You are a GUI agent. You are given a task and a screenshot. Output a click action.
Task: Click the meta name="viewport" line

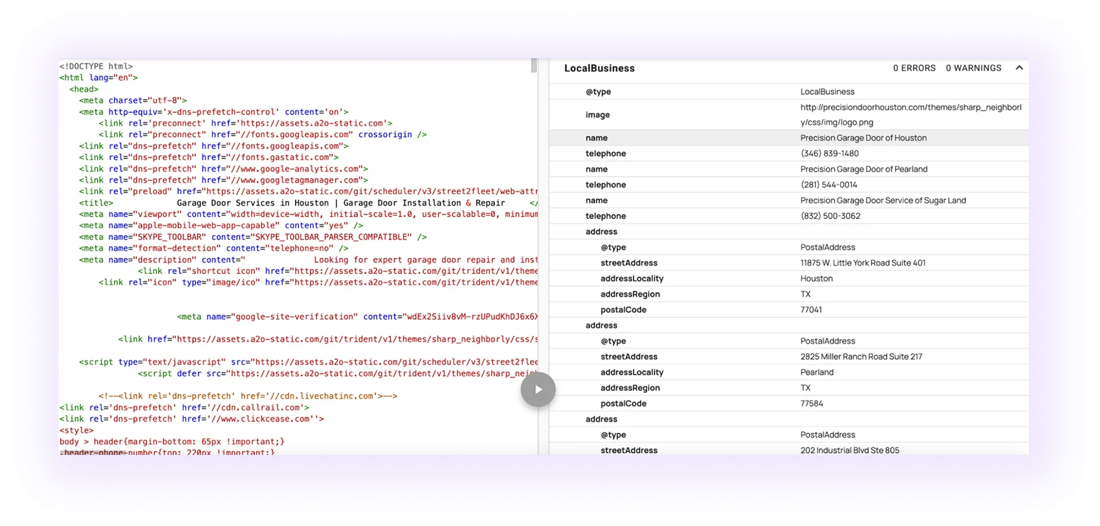click(308, 214)
